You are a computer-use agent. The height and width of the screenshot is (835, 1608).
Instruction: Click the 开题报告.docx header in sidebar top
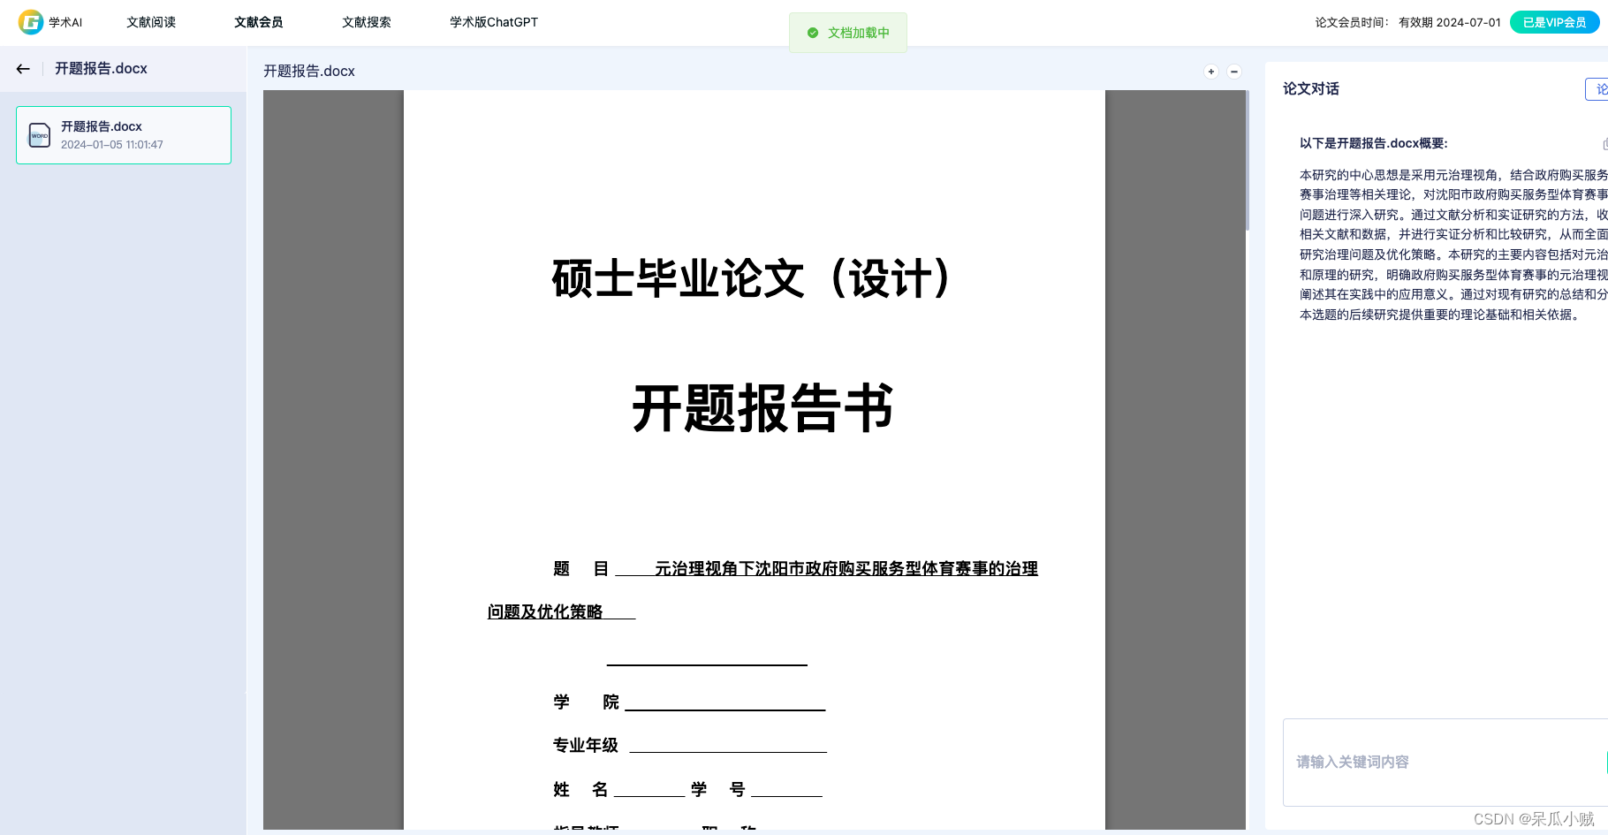tap(101, 69)
